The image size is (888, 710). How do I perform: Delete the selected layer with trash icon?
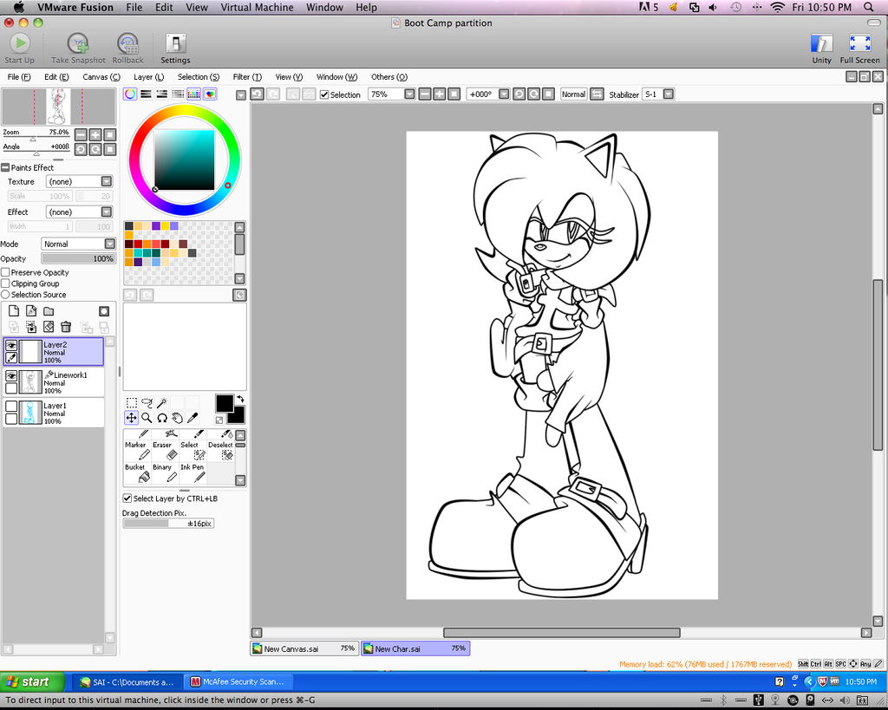(x=66, y=327)
